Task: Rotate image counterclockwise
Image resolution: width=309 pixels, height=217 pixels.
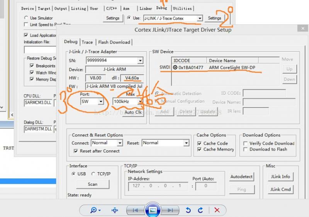Action: coord(188,210)
